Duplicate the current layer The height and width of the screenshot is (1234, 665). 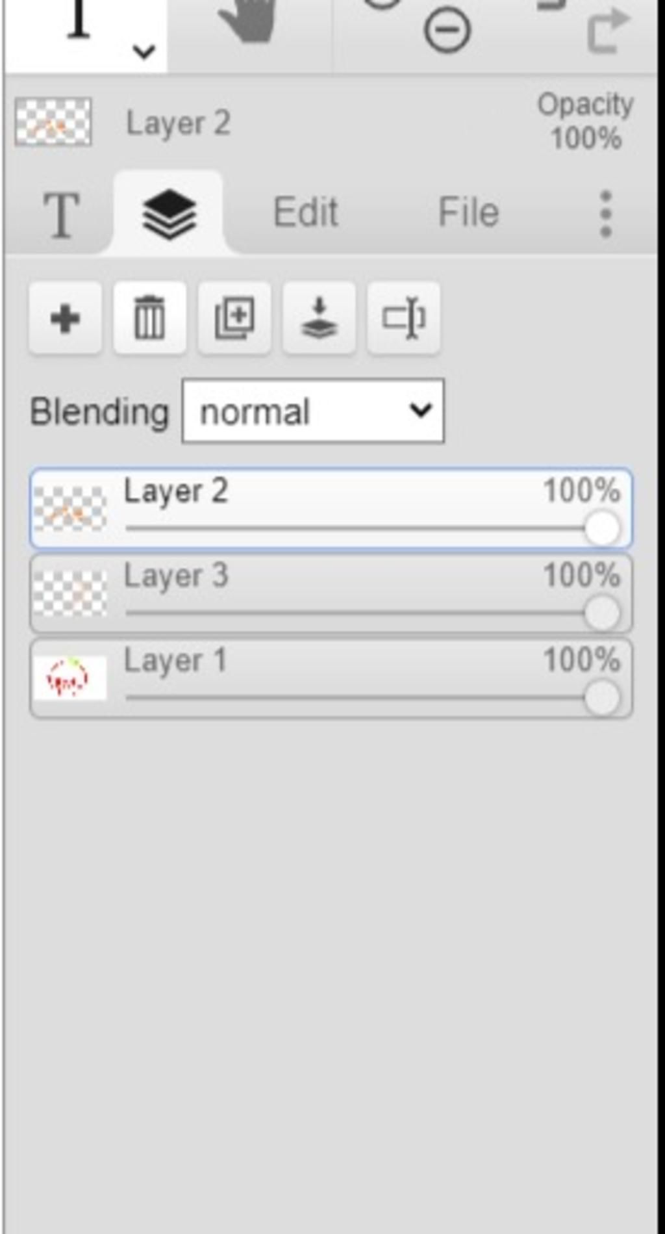[234, 318]
